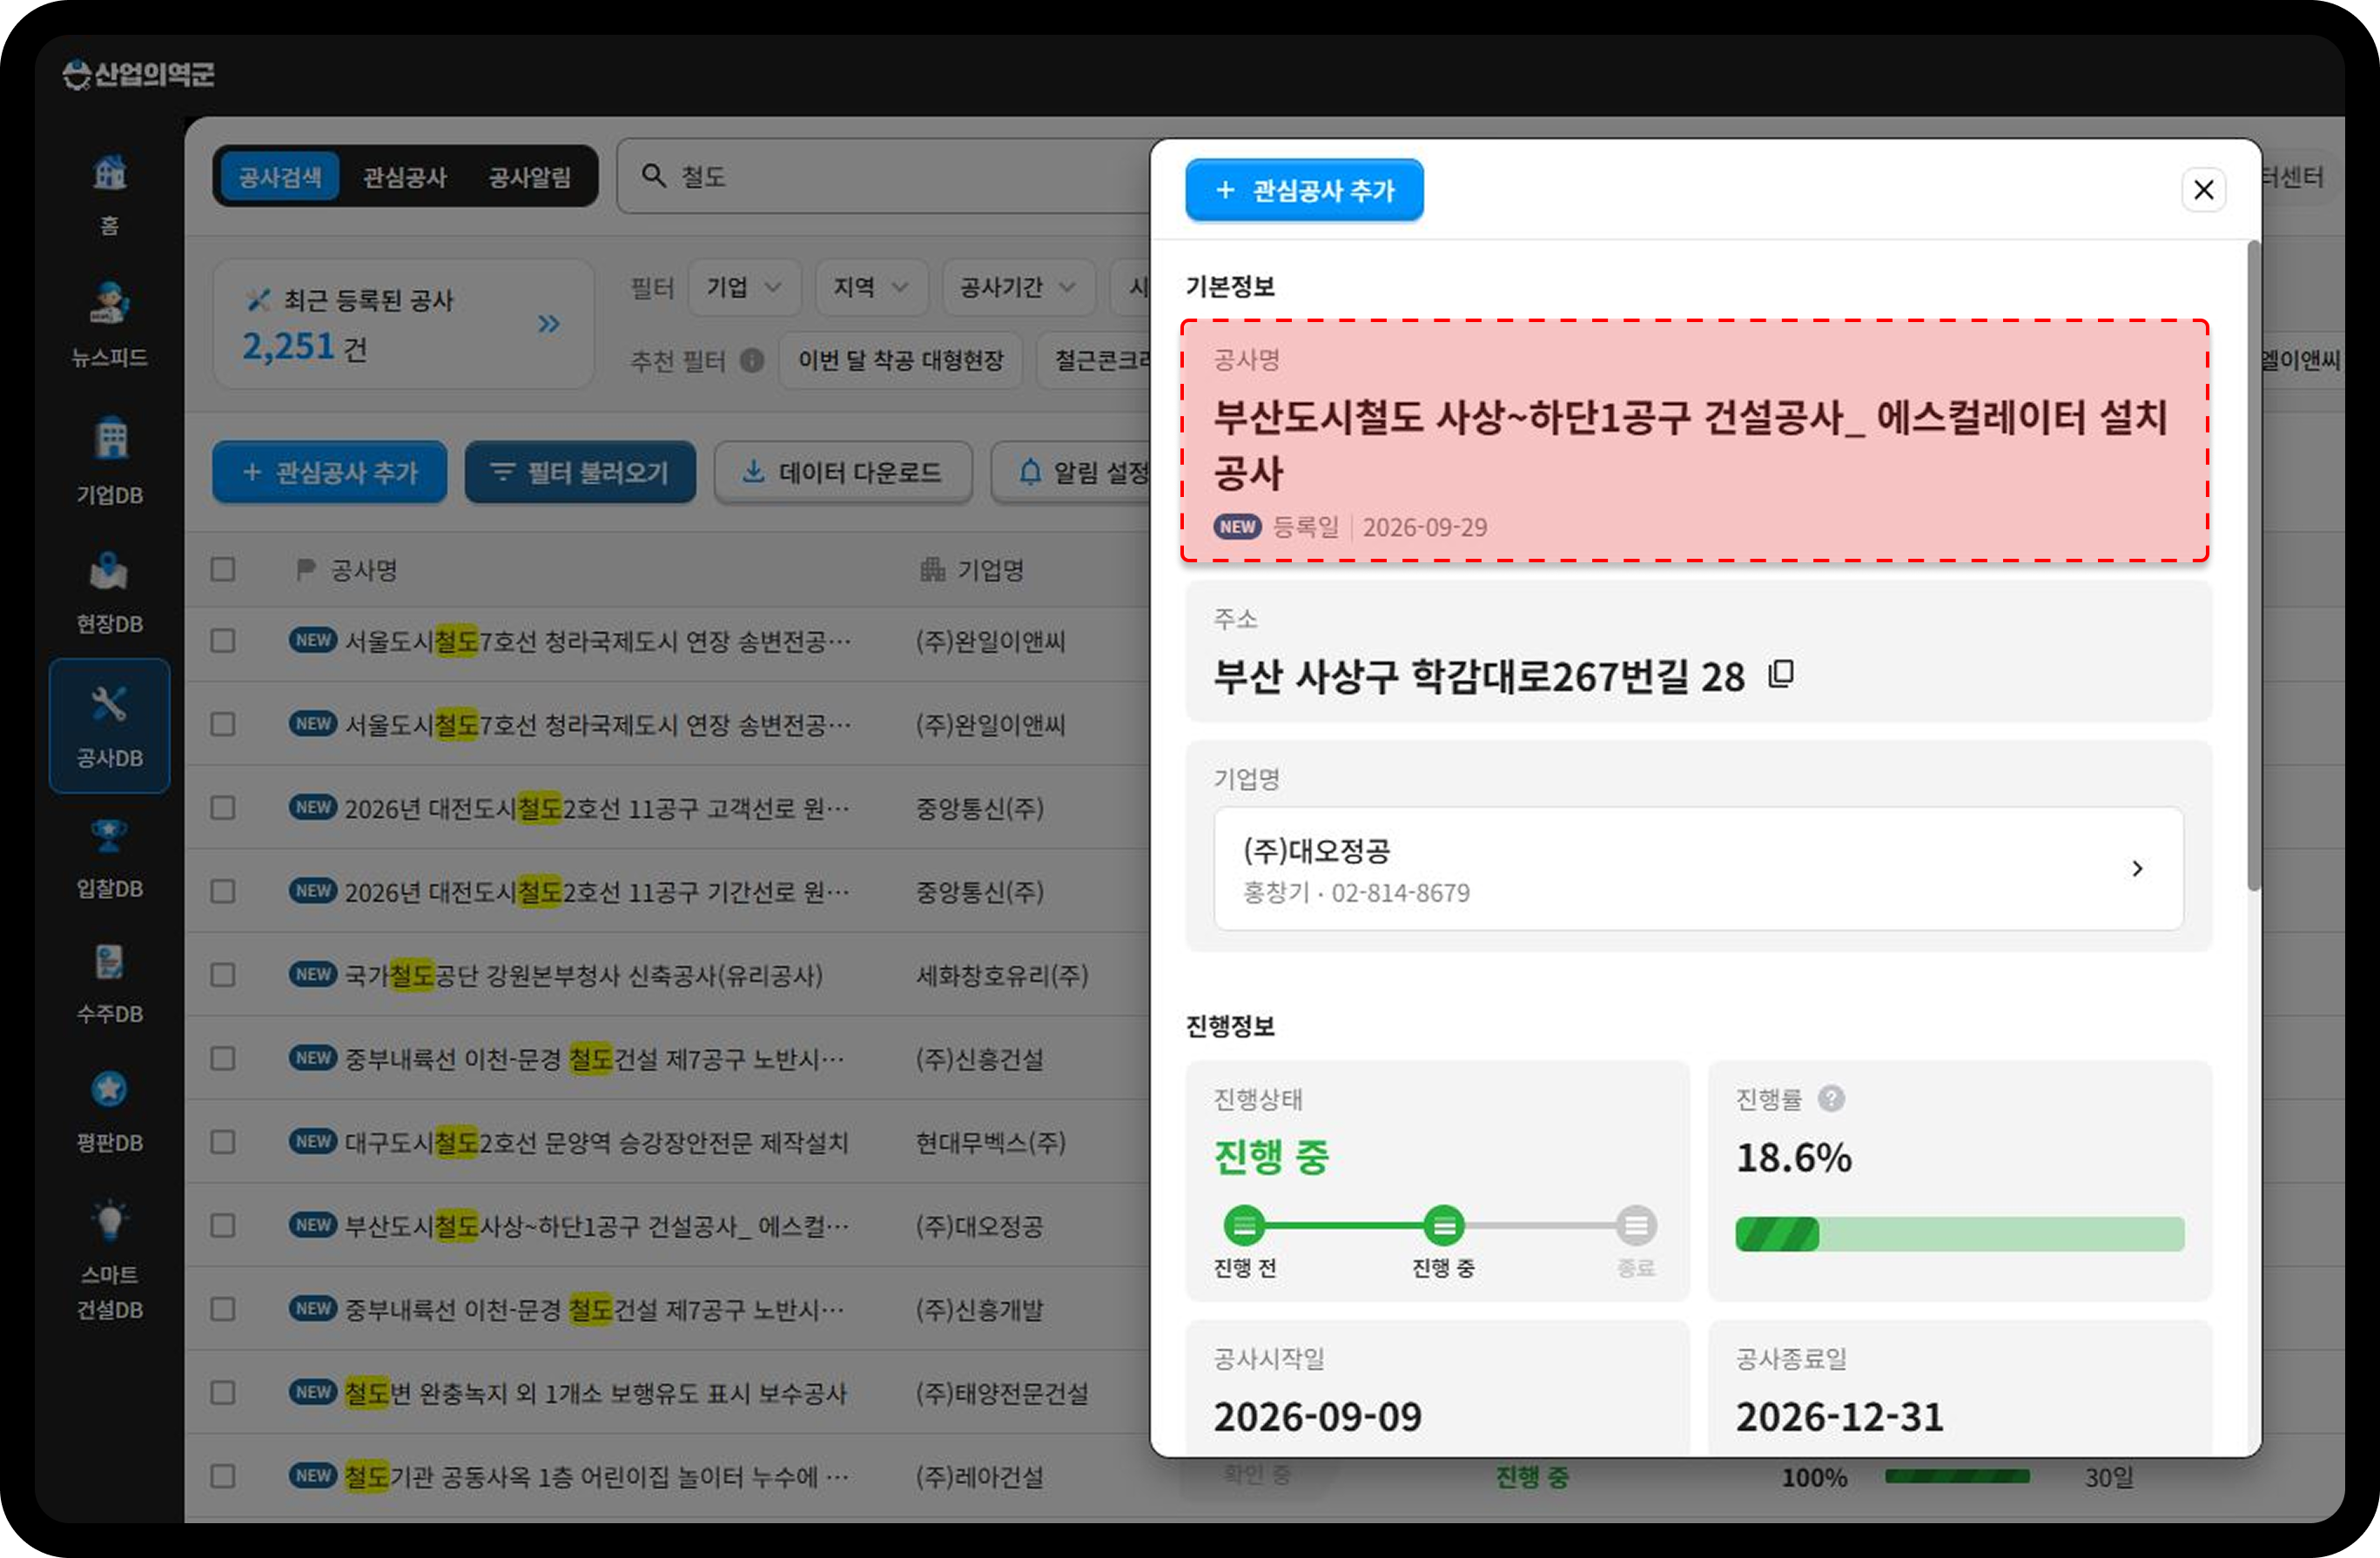Check the 부산도시철도 사상~하단1공구 row checkbox
Viewport: 2380px width, 1558px height.
[x=223, y=1225]
